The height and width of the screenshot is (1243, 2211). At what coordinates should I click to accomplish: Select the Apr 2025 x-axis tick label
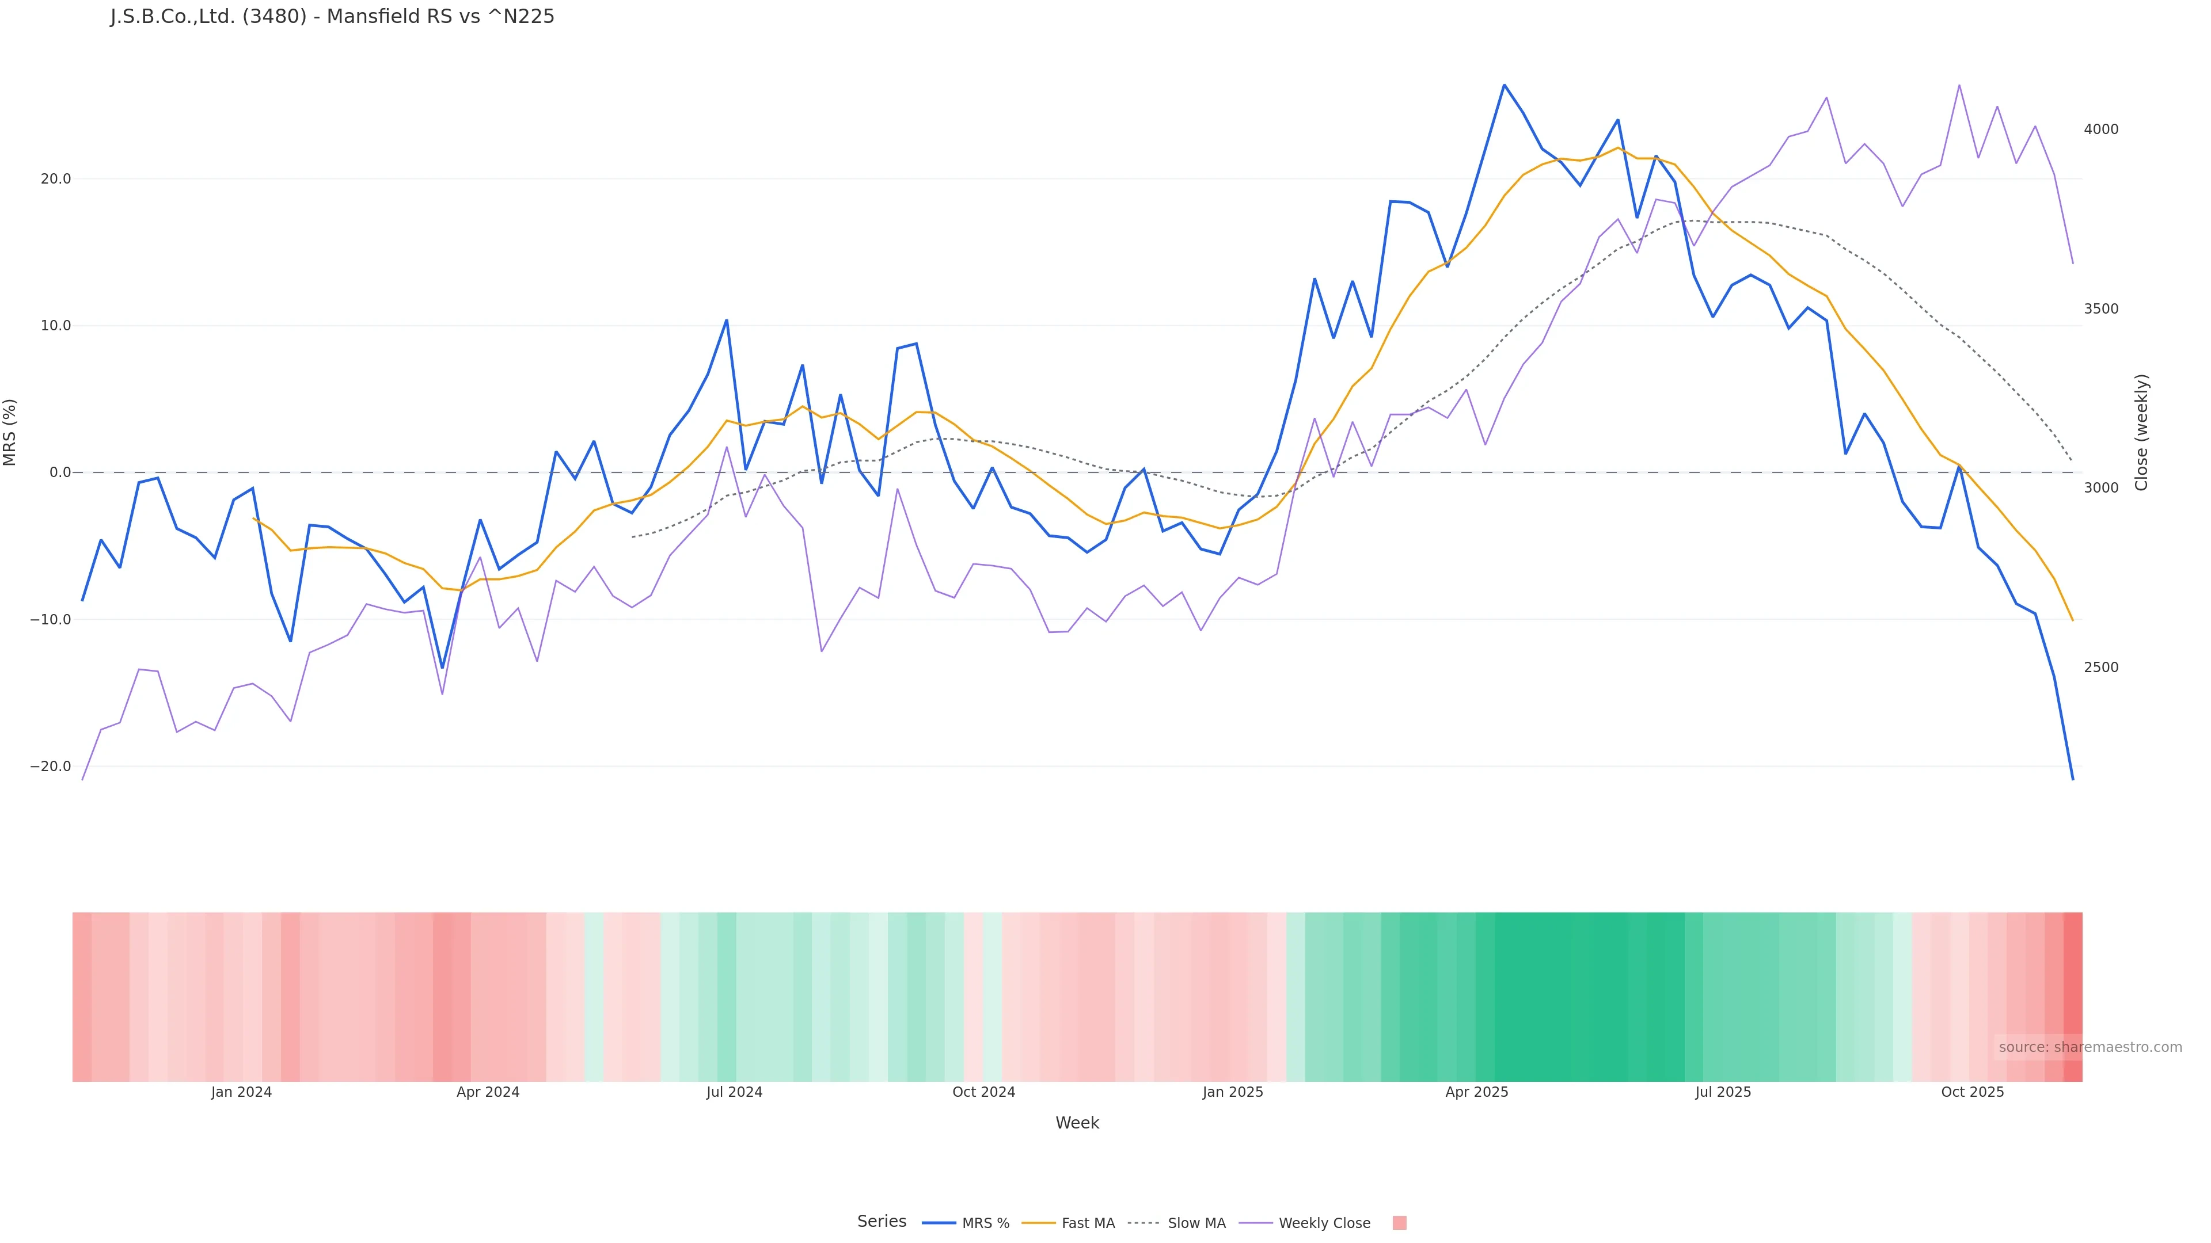point(1476,1093)
